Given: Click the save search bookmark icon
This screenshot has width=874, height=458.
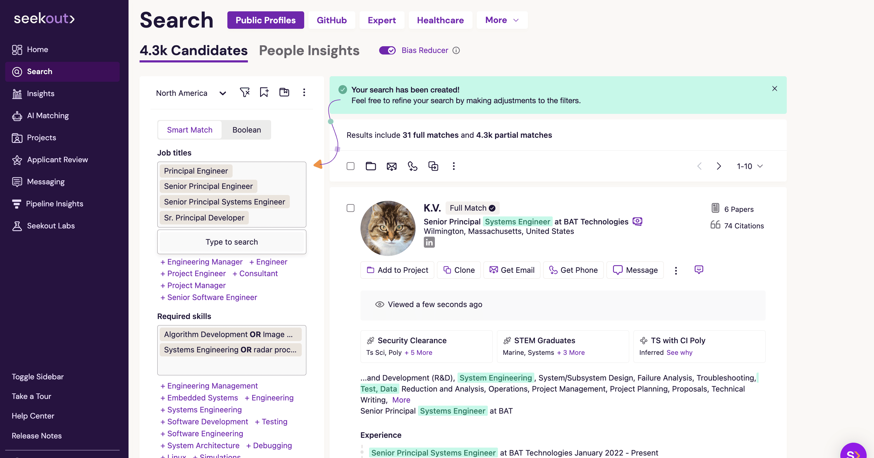Looking at the screenshot, I should 264,92.
